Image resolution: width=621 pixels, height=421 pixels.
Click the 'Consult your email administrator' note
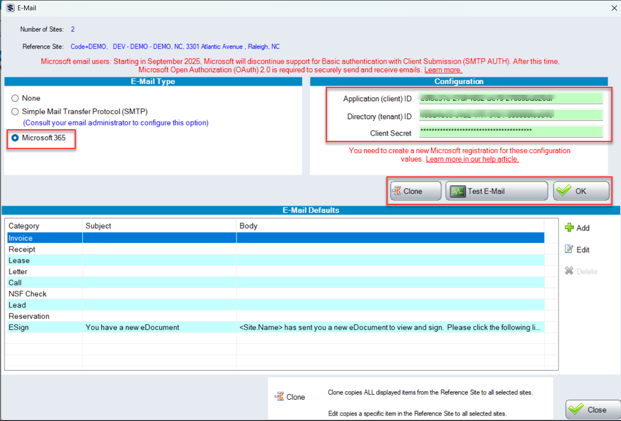tap(116, 123)
